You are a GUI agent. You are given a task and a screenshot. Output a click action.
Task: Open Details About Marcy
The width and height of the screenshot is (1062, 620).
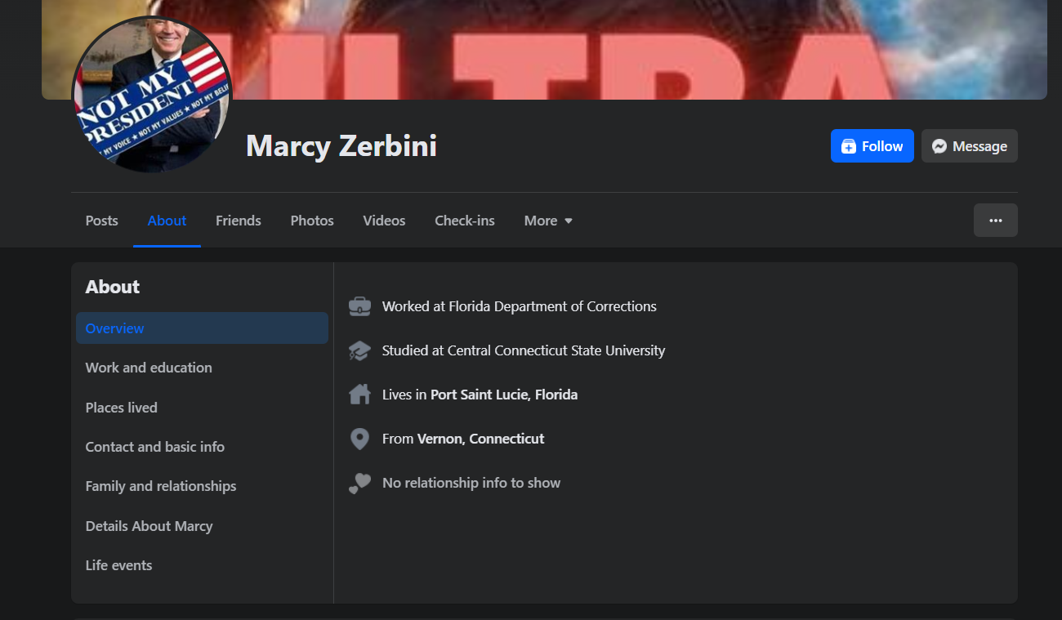pyautogui.click(x=202, y=526)
